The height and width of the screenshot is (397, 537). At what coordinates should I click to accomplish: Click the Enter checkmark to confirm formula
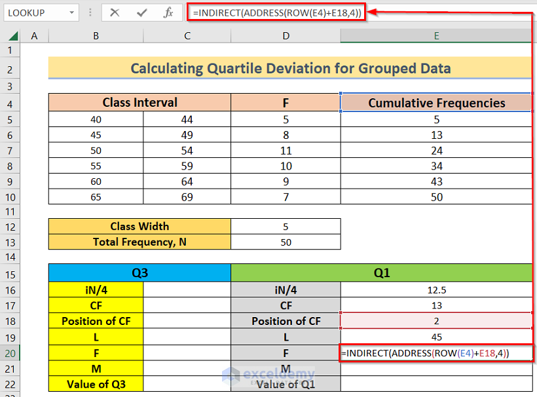pos(141,12)
